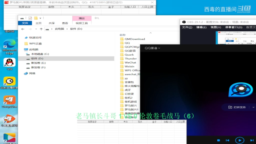Viewport: 256px width, 144px height.
Task: Click the back arrow in File Explorer
Action: pos(23,29)
